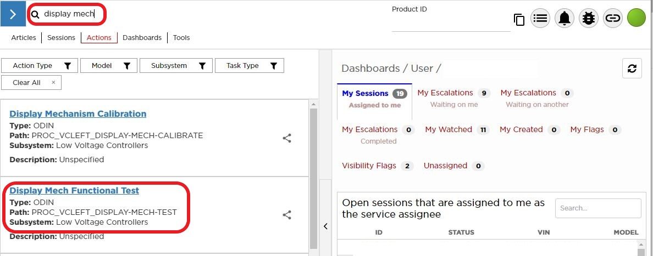Open the Subsystem filter dropdown
This screenshot has width=653, height=256.
pyautogui.click(x=175, y=66)
